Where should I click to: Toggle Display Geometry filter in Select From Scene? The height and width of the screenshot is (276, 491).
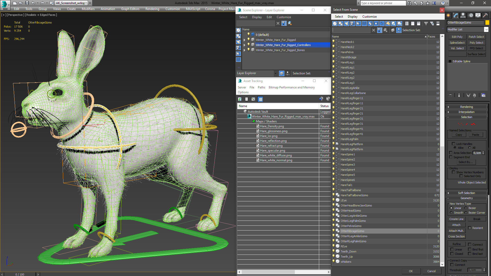(335, 24)
